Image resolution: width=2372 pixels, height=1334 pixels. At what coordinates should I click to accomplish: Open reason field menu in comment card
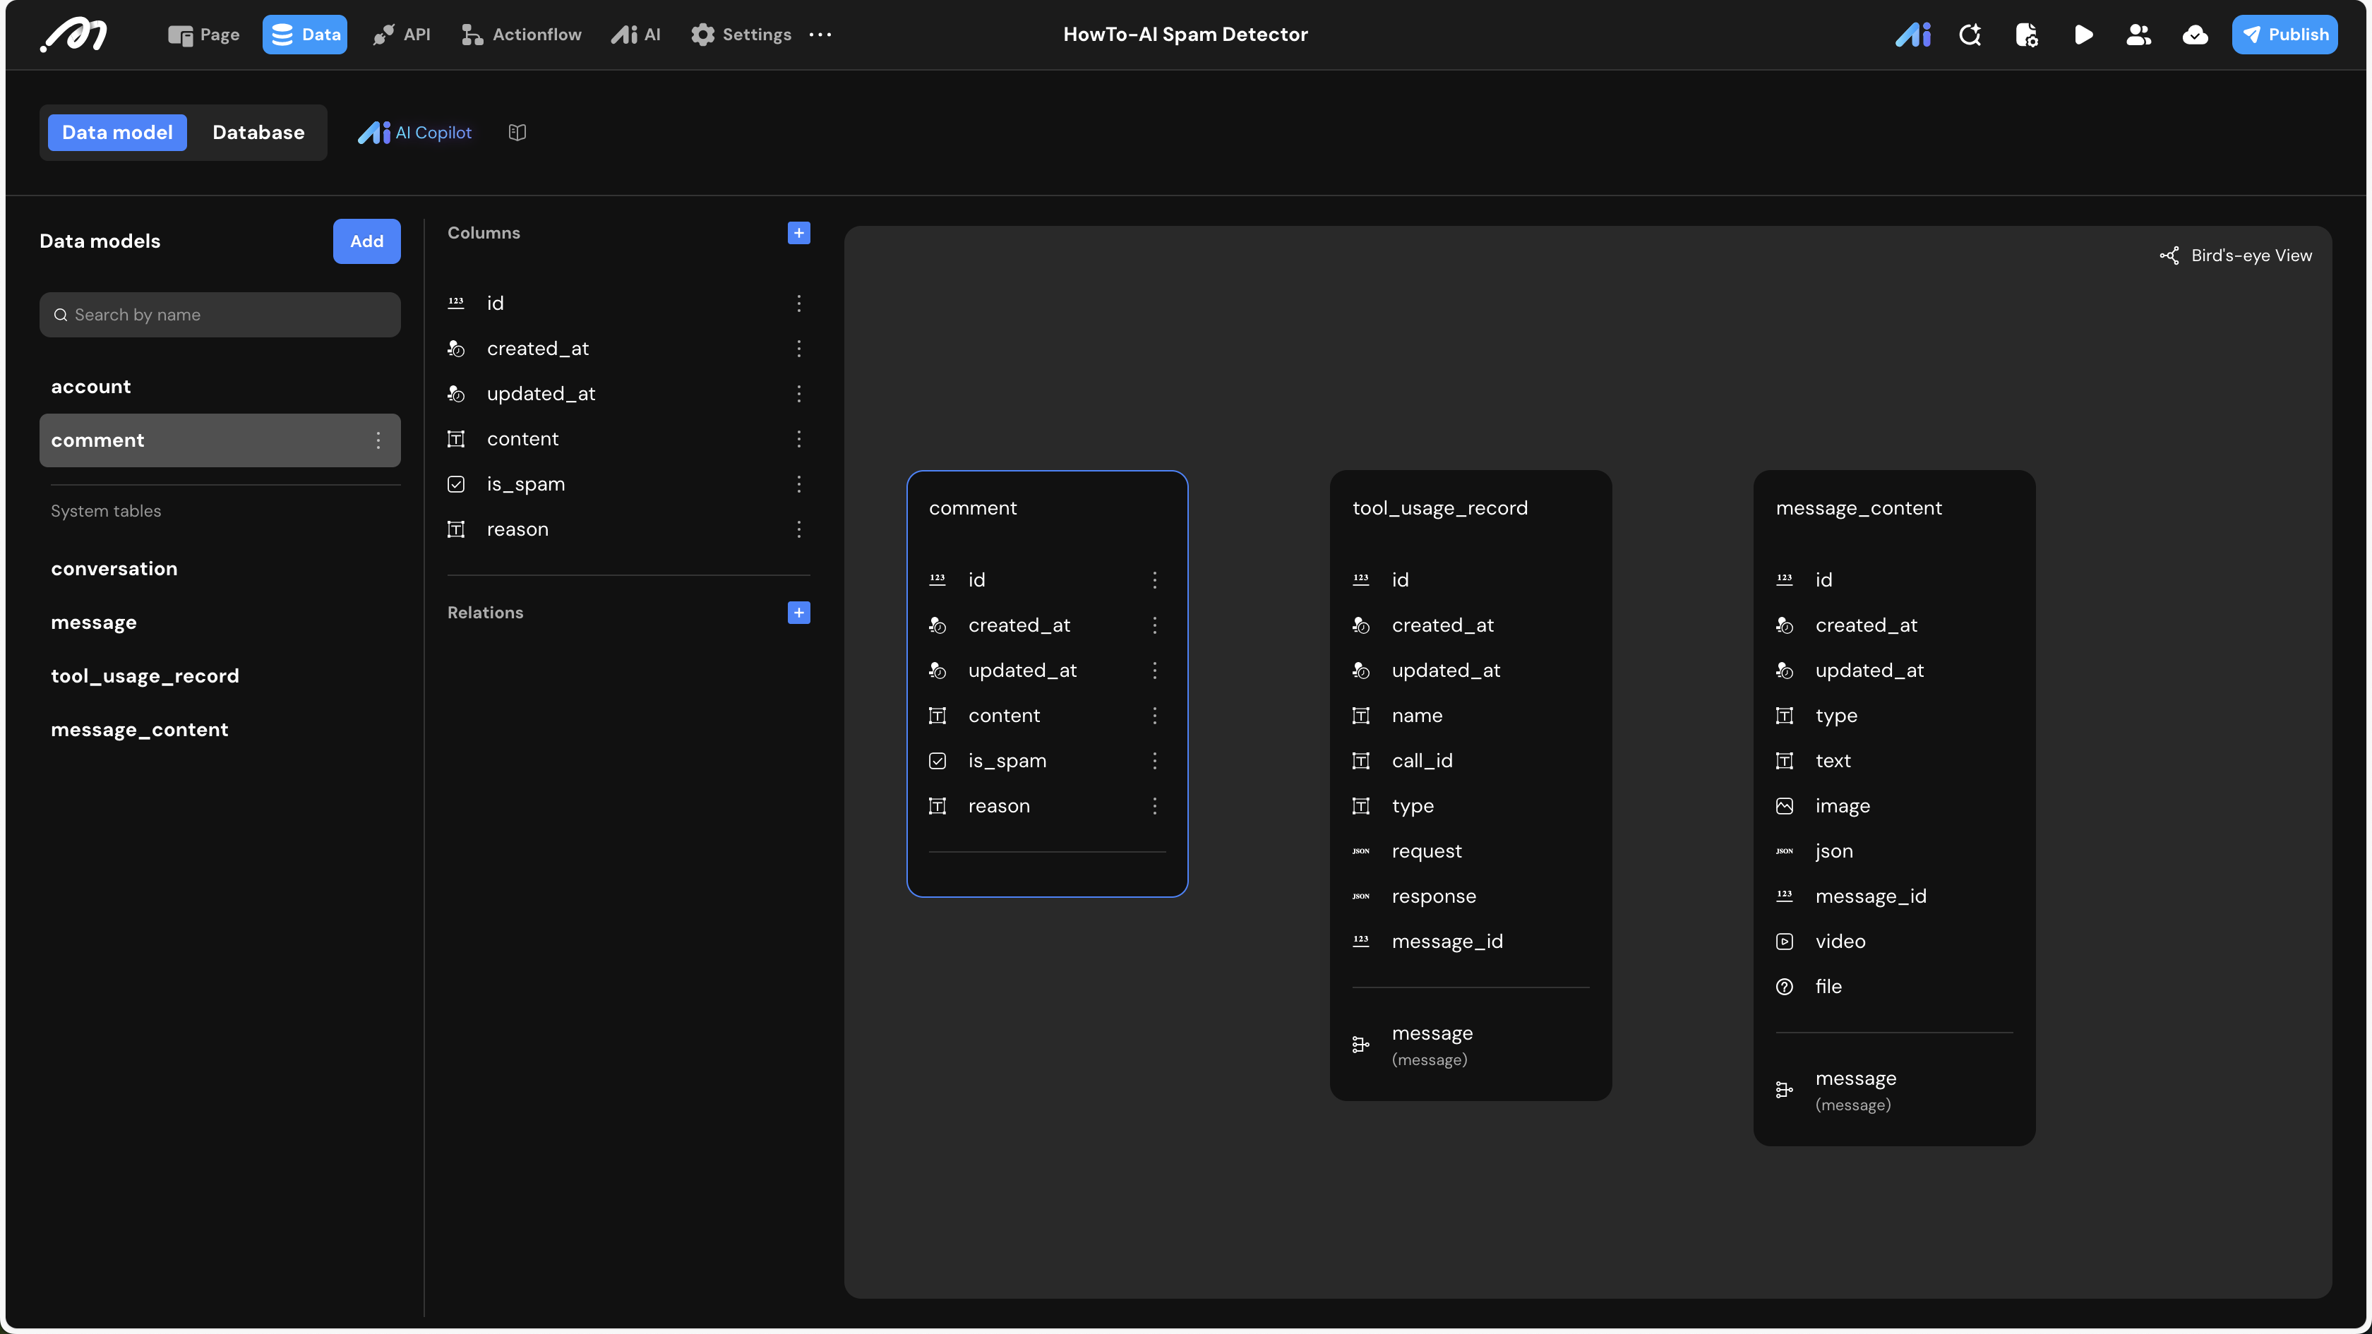[x=1154, y=805]
